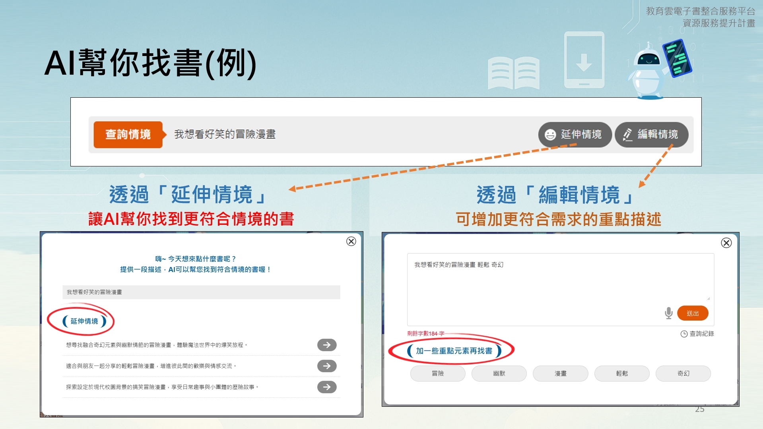Close the 編輯情境 edit dialog

pyautogui.click(x=726, y=243)
